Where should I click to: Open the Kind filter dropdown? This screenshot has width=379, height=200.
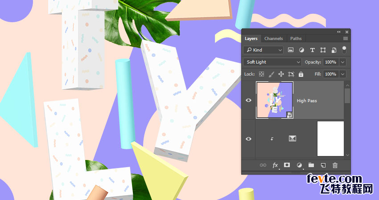tap(264, 50)
